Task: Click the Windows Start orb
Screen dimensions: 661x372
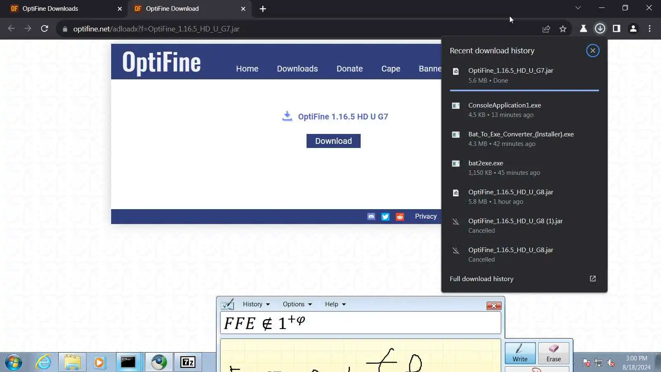Action: (x=14, y=362)
